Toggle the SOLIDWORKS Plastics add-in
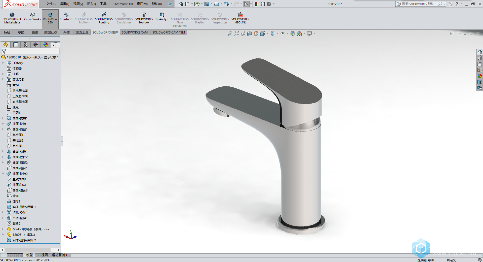 click(200, 18)
